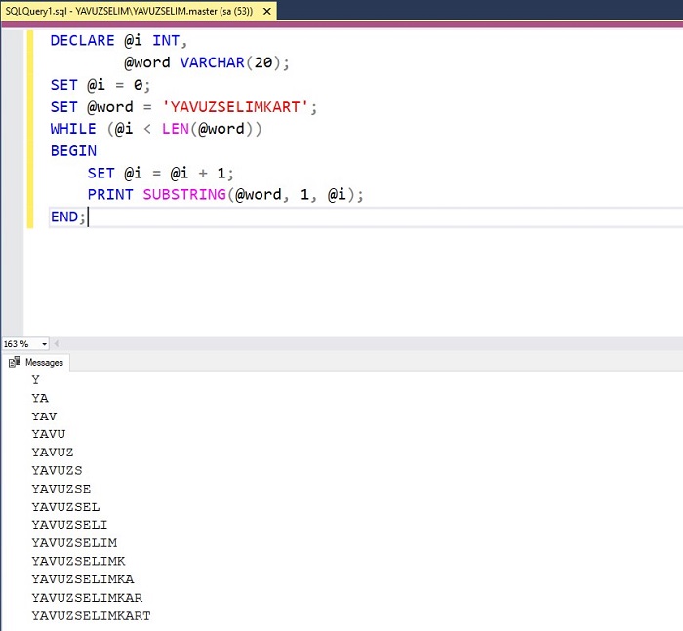Click the WHILE keyword in the query

[x=73, y=129]
